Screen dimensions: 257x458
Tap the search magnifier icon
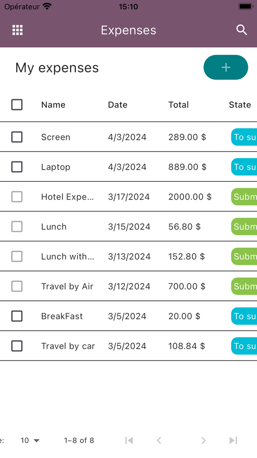point(242,30)
